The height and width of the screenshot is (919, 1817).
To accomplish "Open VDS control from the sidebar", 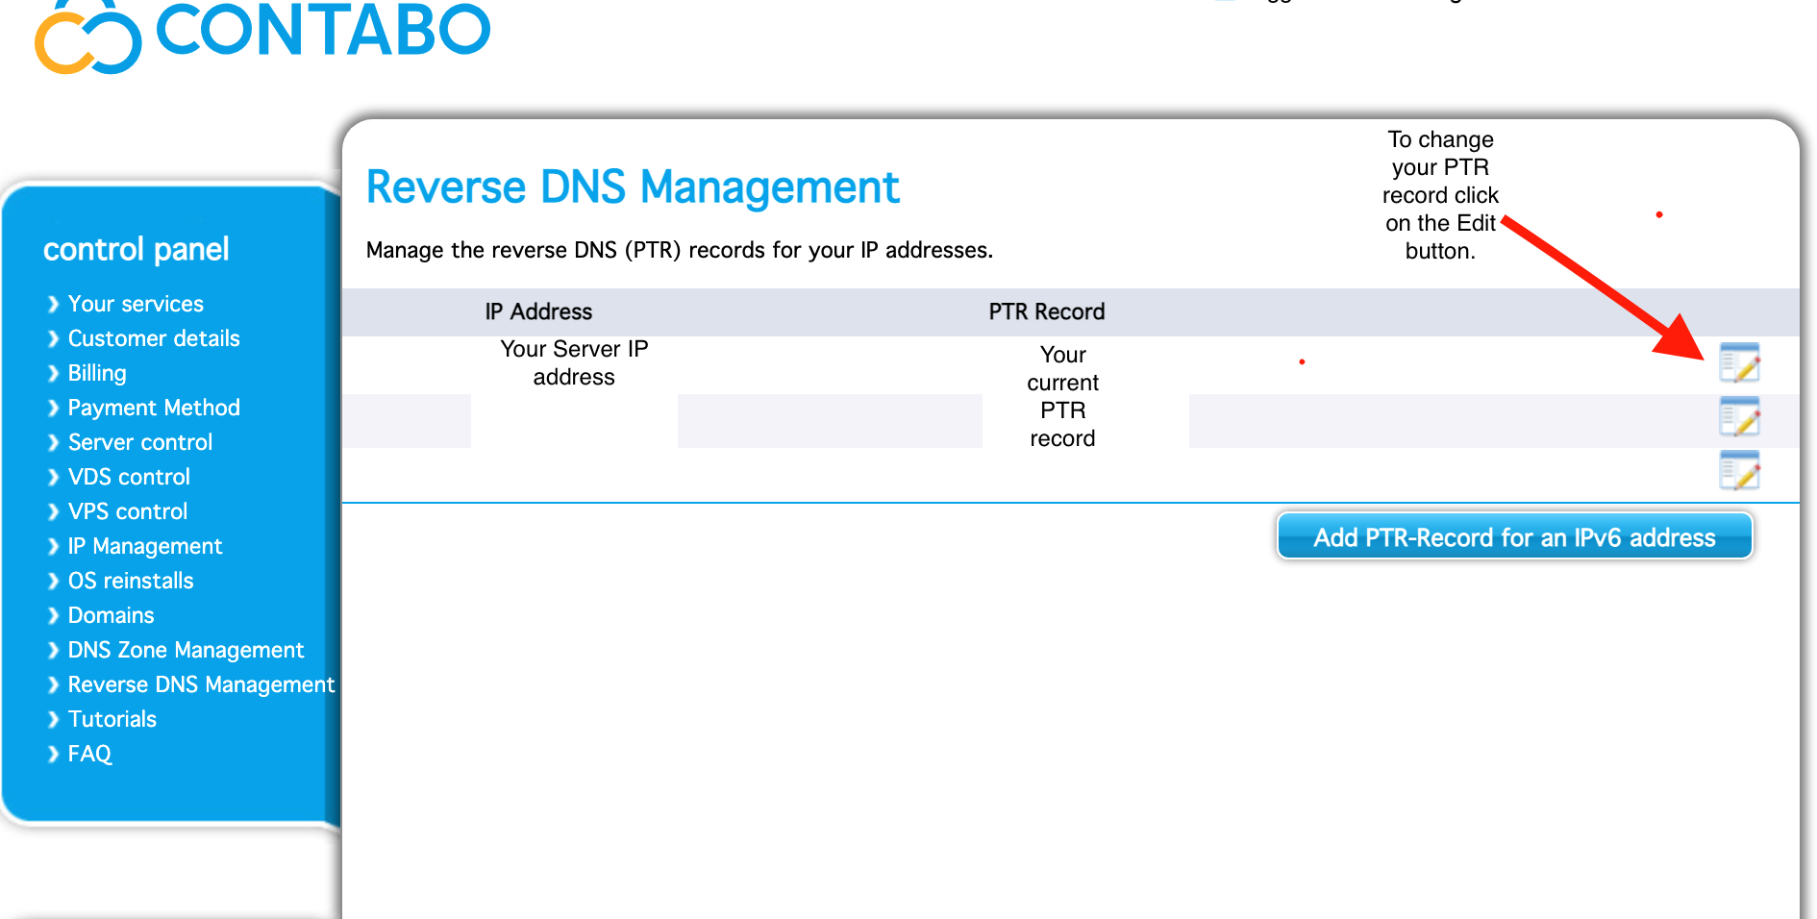I will pyautogui.click(x=129, y=477).
